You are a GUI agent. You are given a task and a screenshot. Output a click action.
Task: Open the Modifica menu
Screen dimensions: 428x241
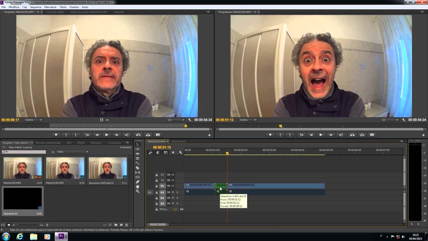point(14,7)
